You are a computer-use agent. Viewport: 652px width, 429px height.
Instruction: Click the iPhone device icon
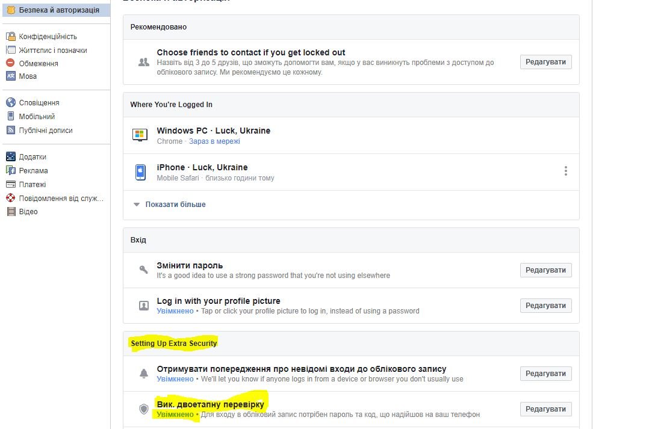(x=140, y=172)
